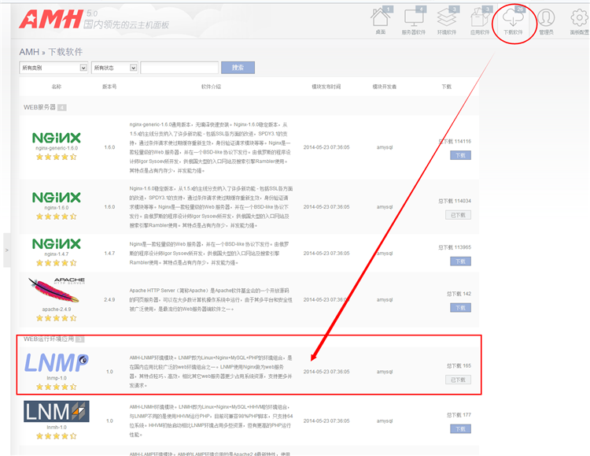This screenshot has height=456, width=590.
Task: Open the 应用软件 icon
Action: (x=480, y=18)
